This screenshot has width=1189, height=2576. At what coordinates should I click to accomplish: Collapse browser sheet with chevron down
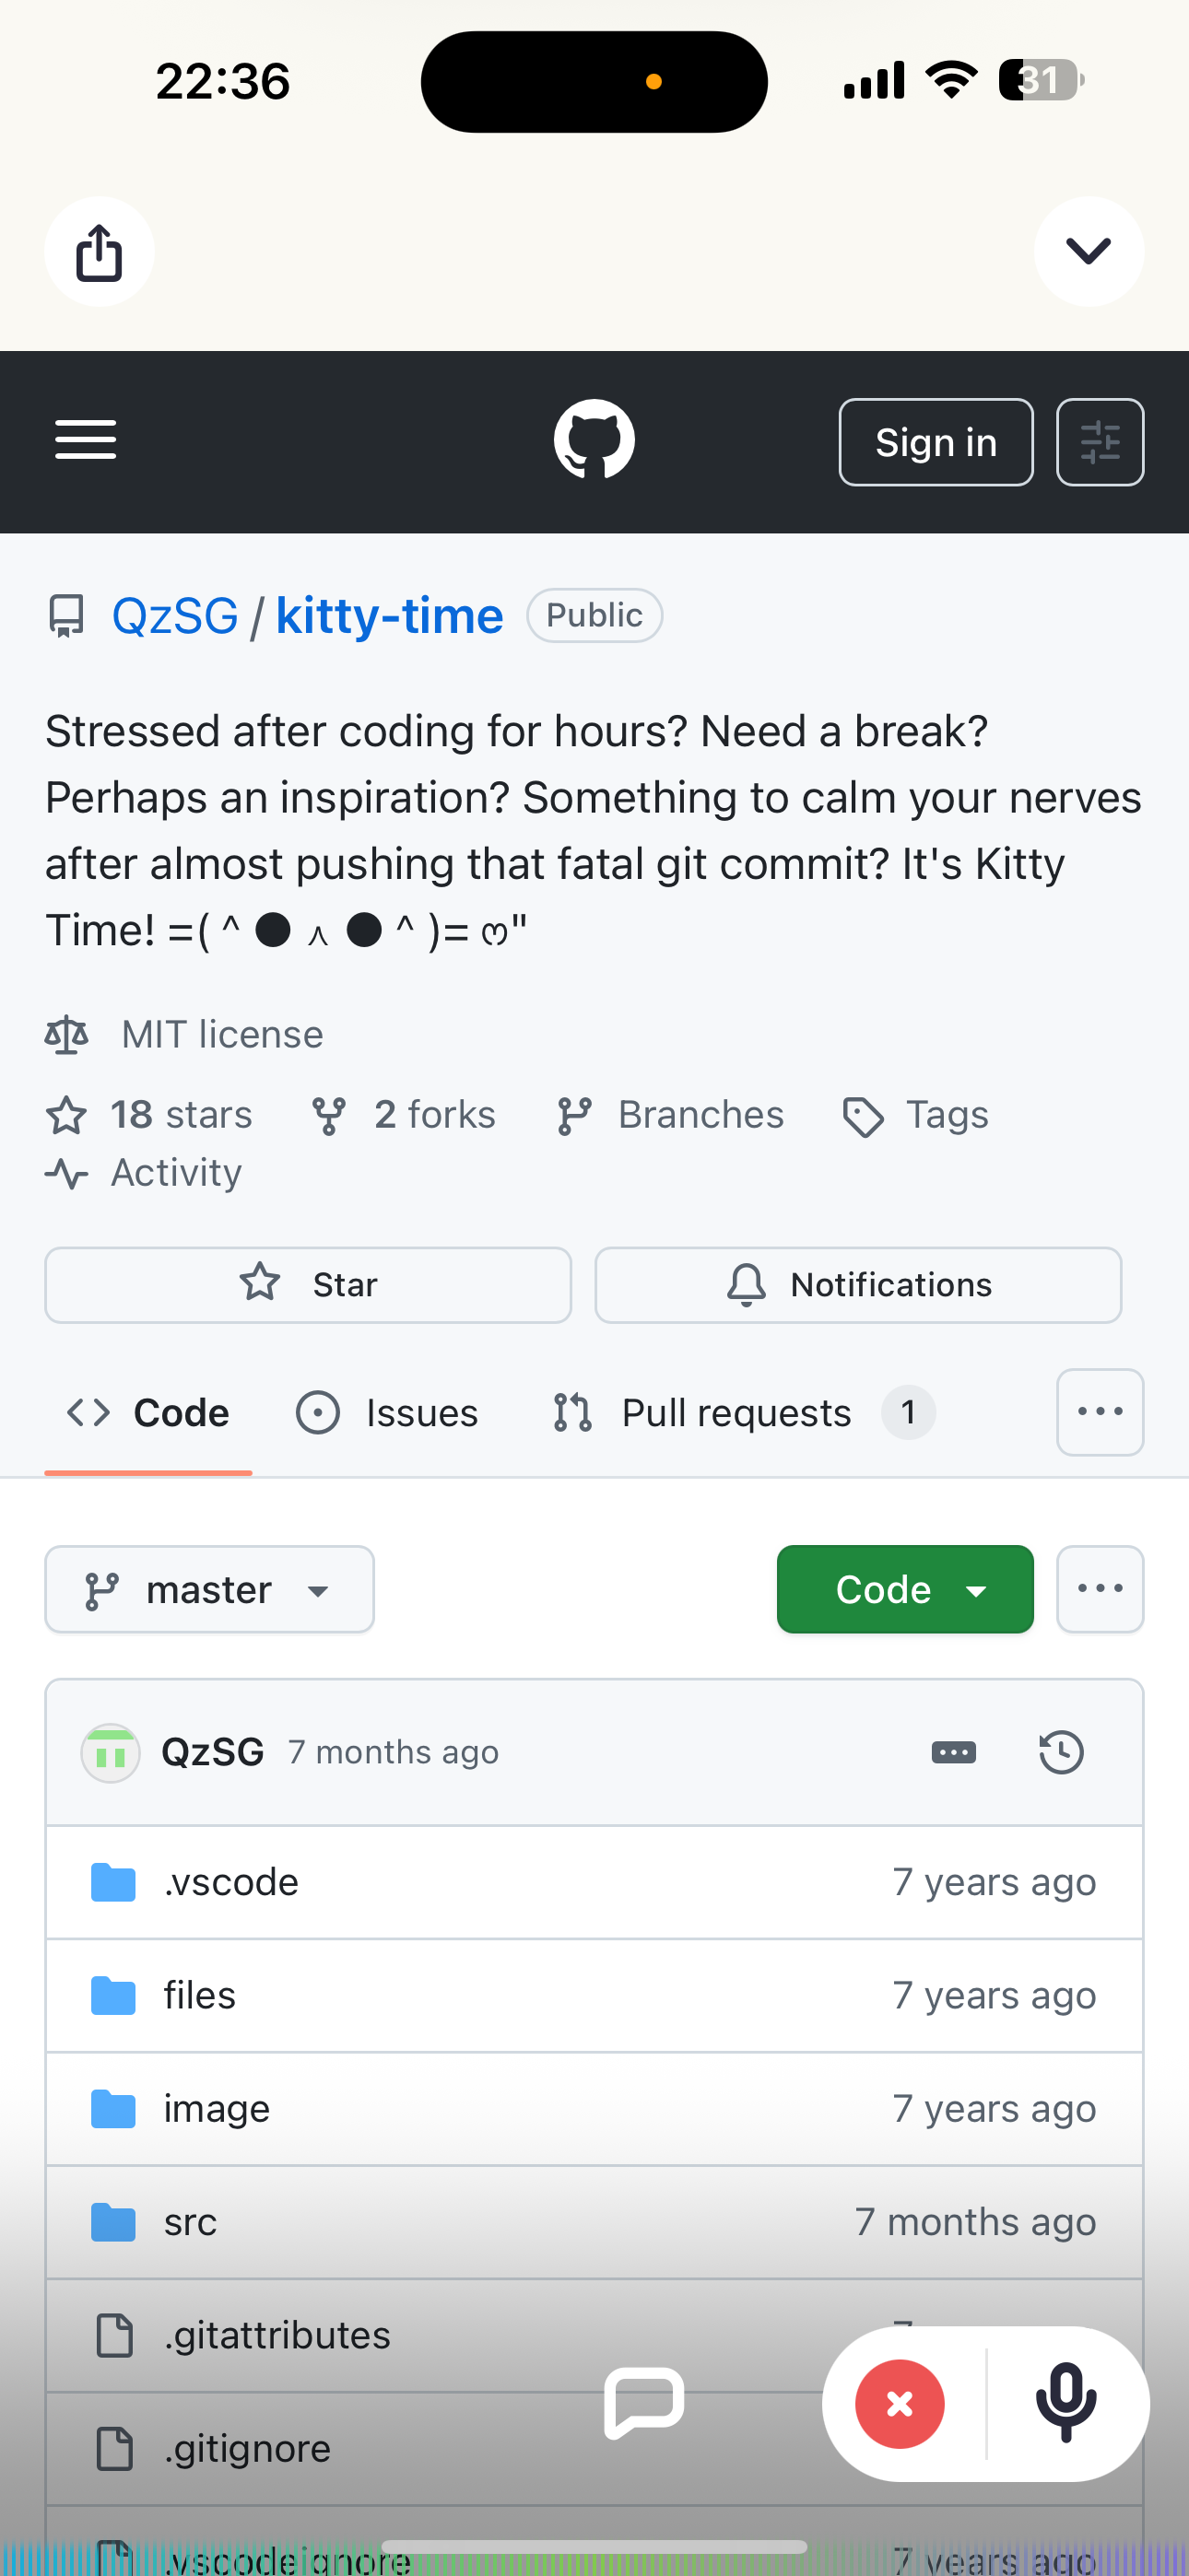pos(1089,251)
